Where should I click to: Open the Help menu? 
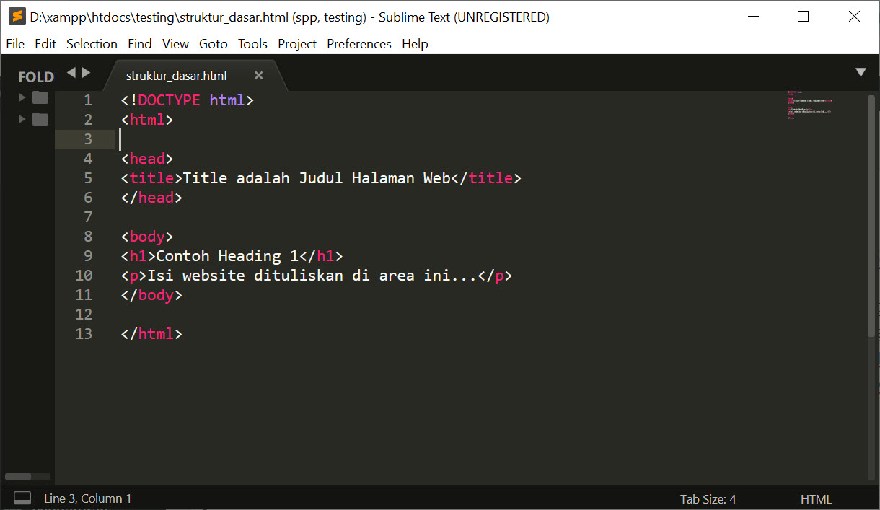click(415, 44)
